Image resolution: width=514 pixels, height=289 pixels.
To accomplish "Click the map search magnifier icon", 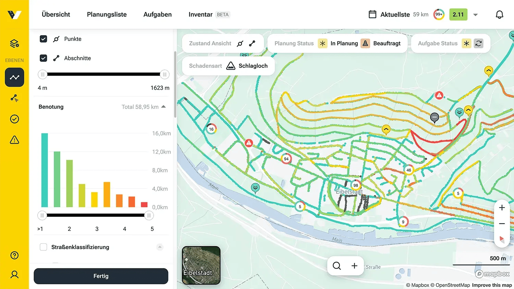I will (337, 266).
